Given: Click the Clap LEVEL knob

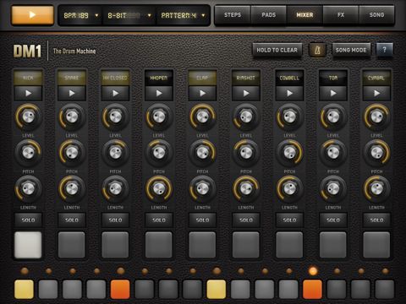Looking at the screenshot, I should pyautogui.click(x=202, y=117).
